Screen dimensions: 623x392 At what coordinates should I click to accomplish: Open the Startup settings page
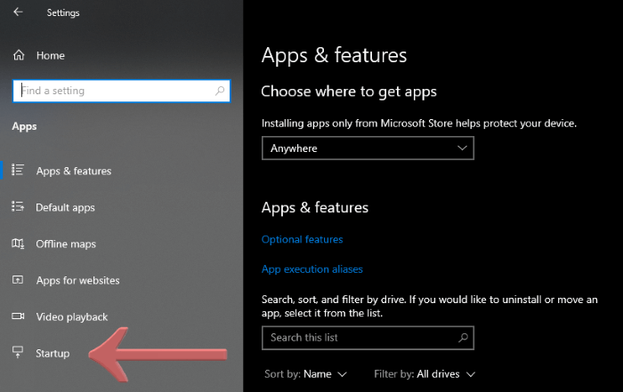tap(53, 354)
